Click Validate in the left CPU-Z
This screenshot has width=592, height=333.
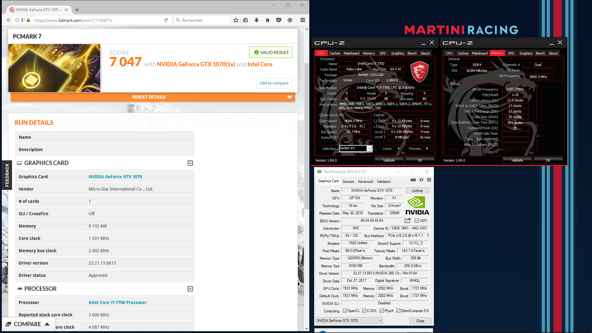coord(389,160)
